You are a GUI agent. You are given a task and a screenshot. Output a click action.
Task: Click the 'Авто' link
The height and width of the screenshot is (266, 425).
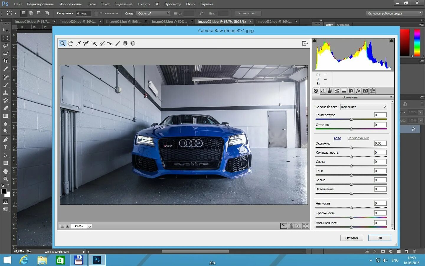tap(337, 138)
